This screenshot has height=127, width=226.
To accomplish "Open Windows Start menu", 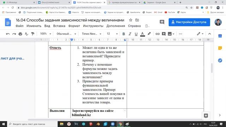I will click(4, 124).
